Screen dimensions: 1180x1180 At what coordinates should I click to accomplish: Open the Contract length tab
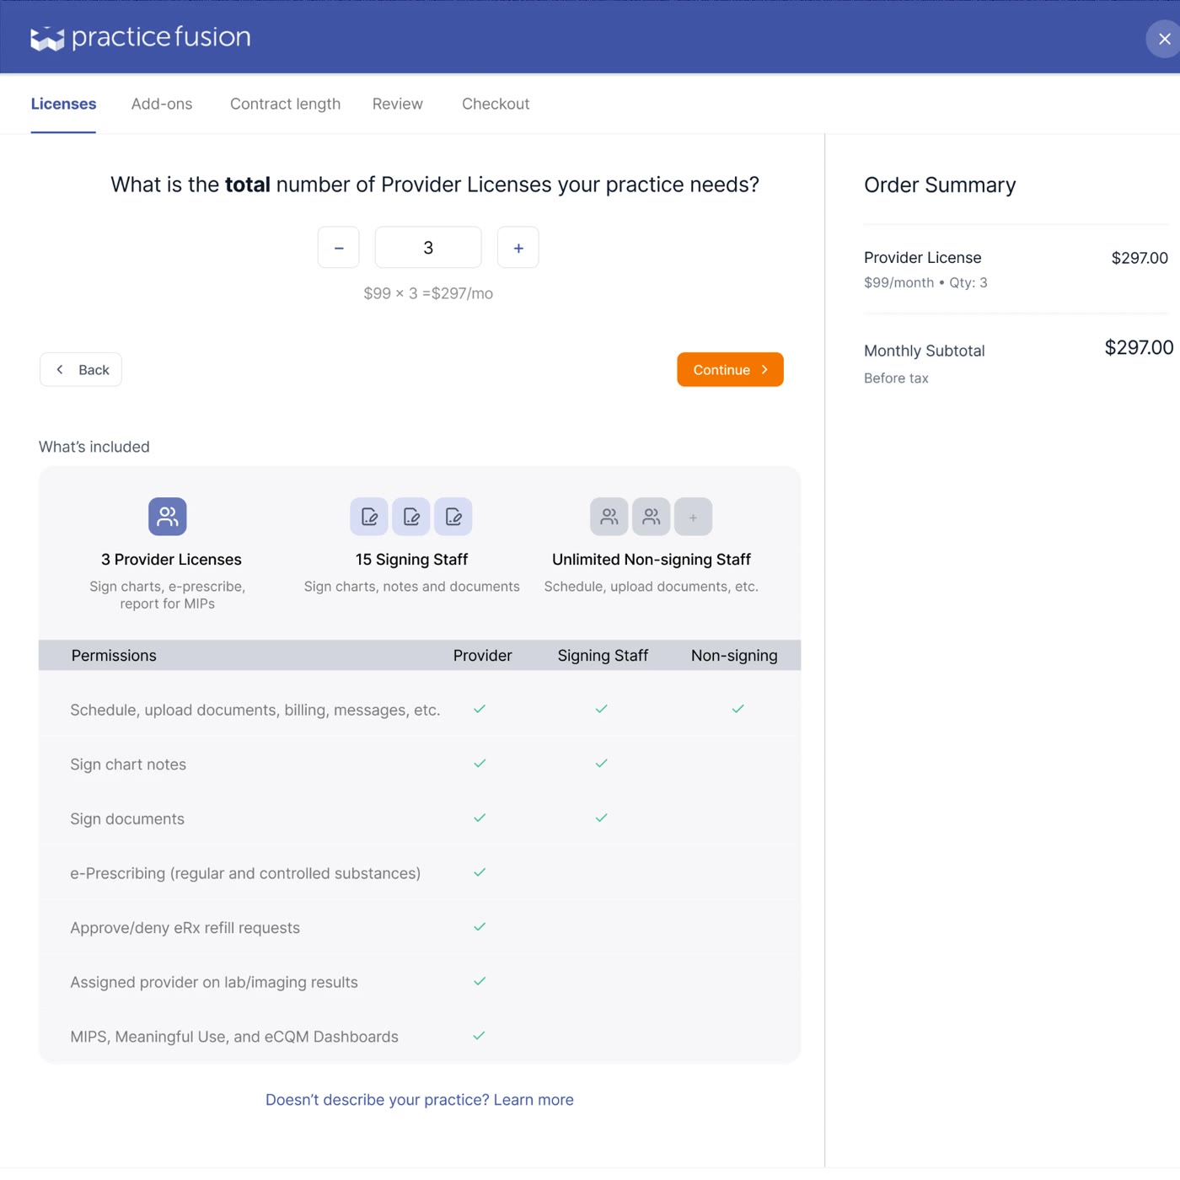tap(285, 104)
